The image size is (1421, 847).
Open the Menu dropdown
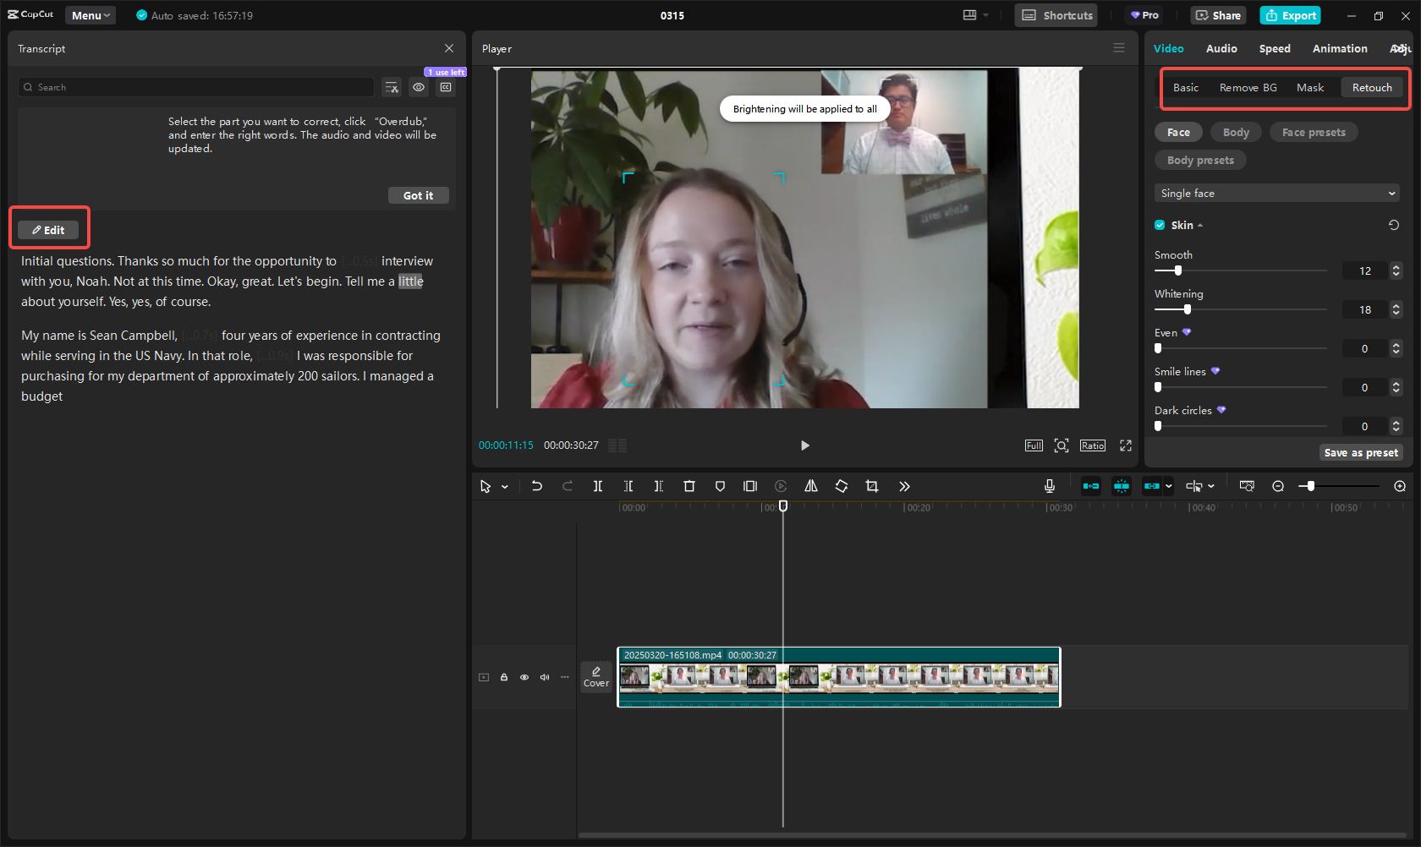click(x=90, y=14)
